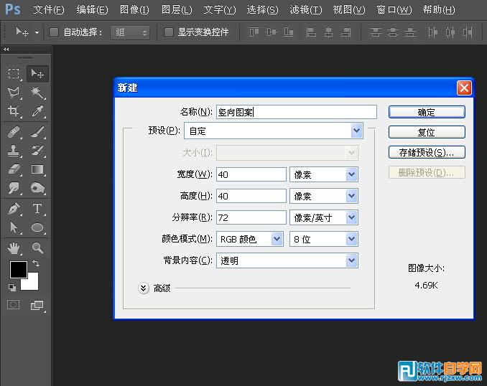The image size is (487, 386).
Task: Click the Width (宽度) value field
Action: tap(251, 174)
